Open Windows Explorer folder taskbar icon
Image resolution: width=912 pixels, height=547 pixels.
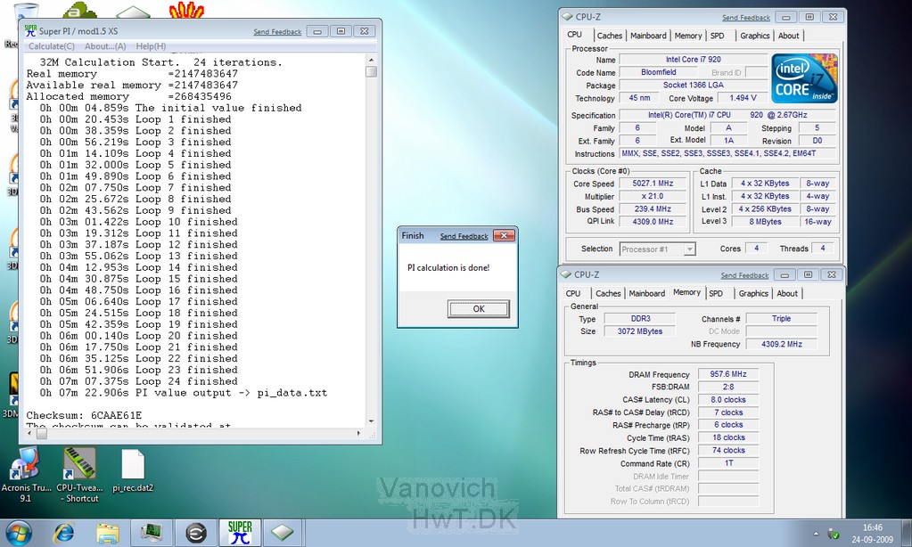tap(108, 533)
